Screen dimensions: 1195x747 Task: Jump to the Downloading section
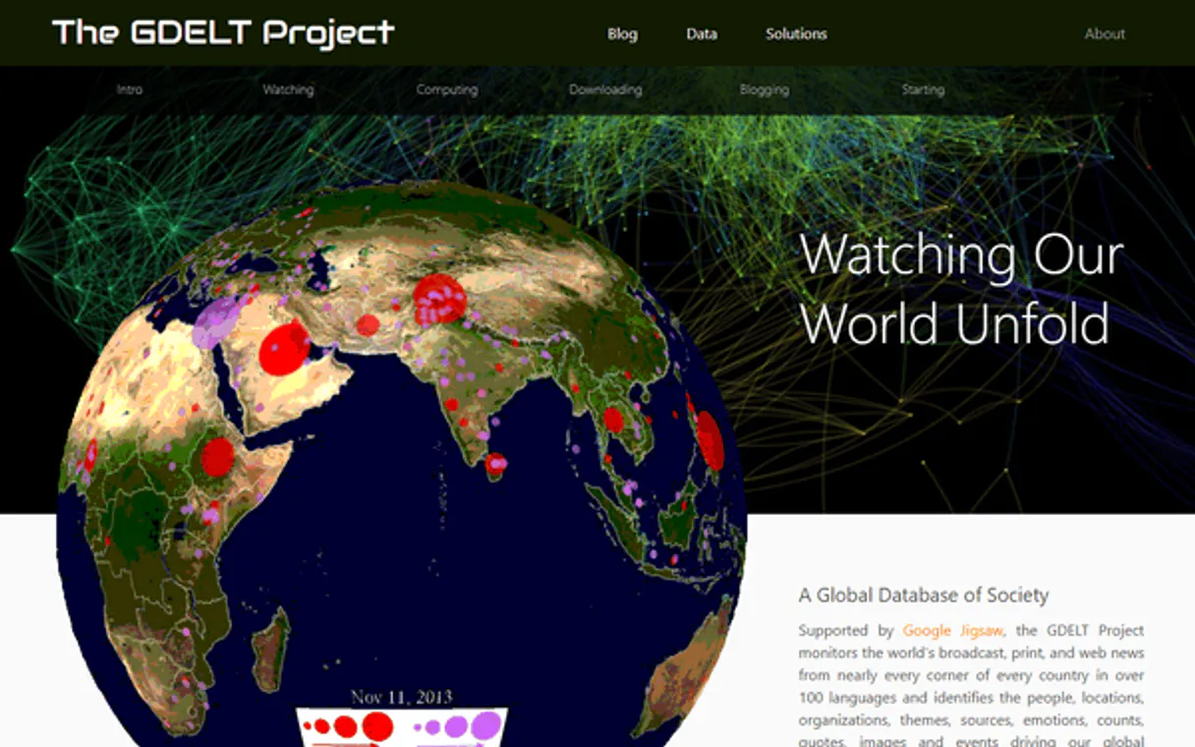tap(605, 89)
